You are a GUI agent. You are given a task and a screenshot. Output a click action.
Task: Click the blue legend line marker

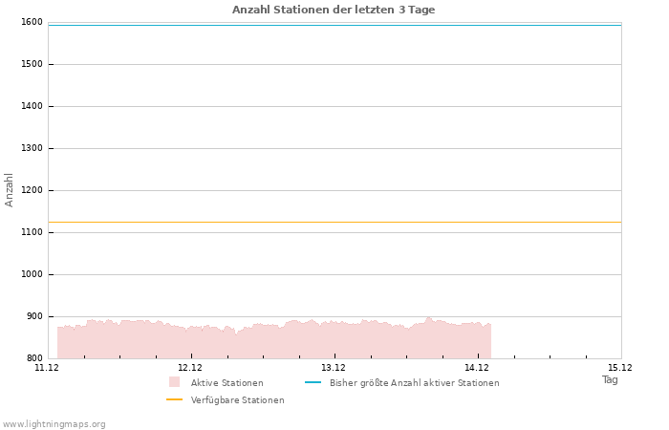pyautogui.click(x=312, y=382)
